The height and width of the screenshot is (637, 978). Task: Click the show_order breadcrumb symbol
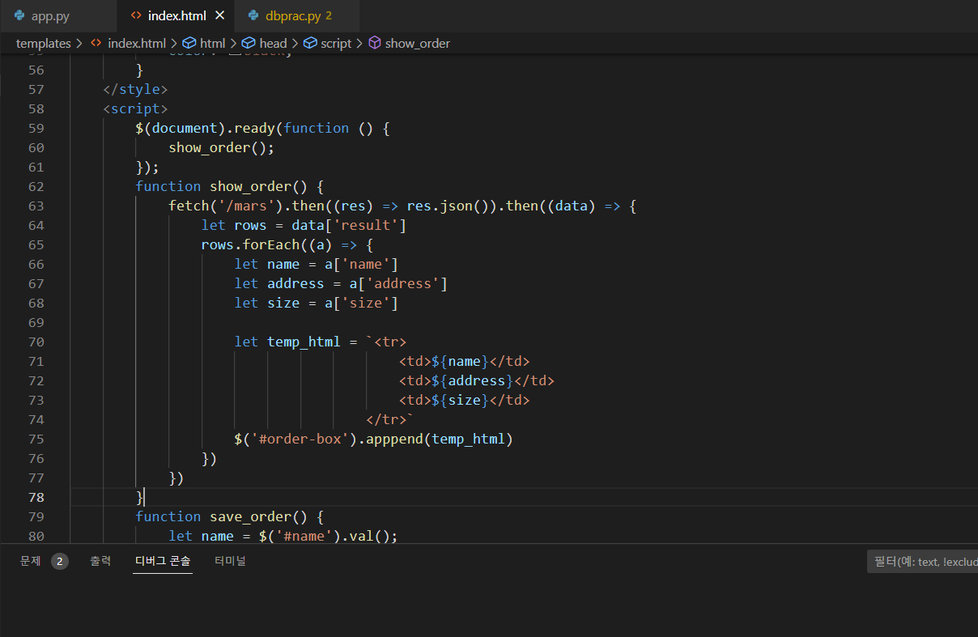[x=417, y=44]
